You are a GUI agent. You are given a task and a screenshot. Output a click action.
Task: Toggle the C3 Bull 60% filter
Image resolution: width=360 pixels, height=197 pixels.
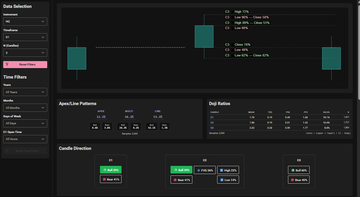299,170
